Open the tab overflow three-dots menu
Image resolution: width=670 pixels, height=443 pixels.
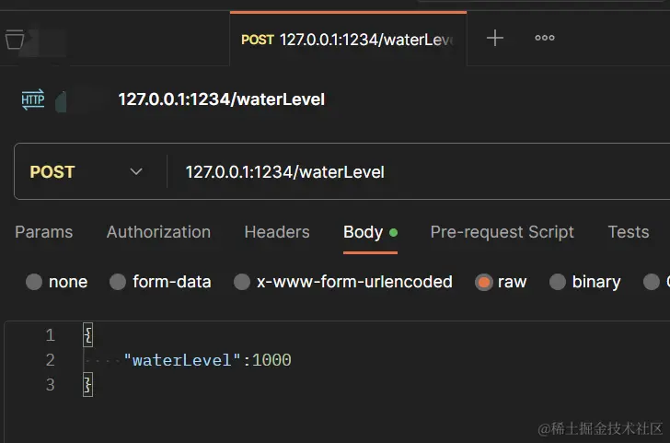pyautogui.click(x=545, y=38)
